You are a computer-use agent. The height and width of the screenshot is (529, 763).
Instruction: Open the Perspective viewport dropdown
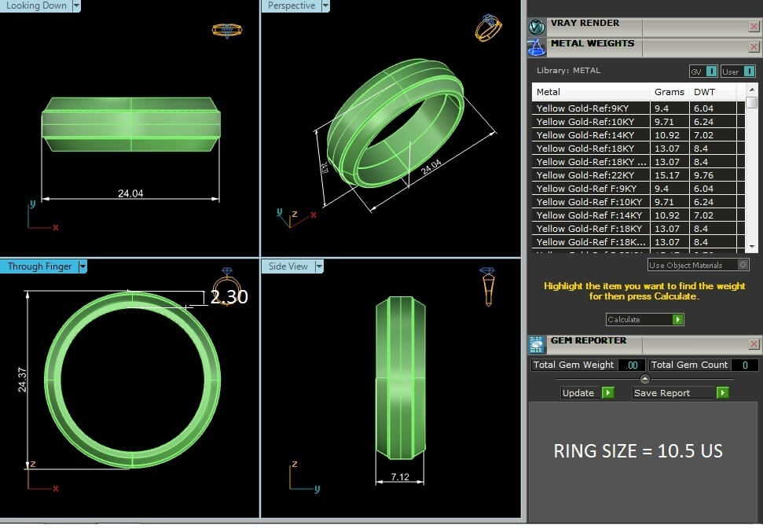325,6
